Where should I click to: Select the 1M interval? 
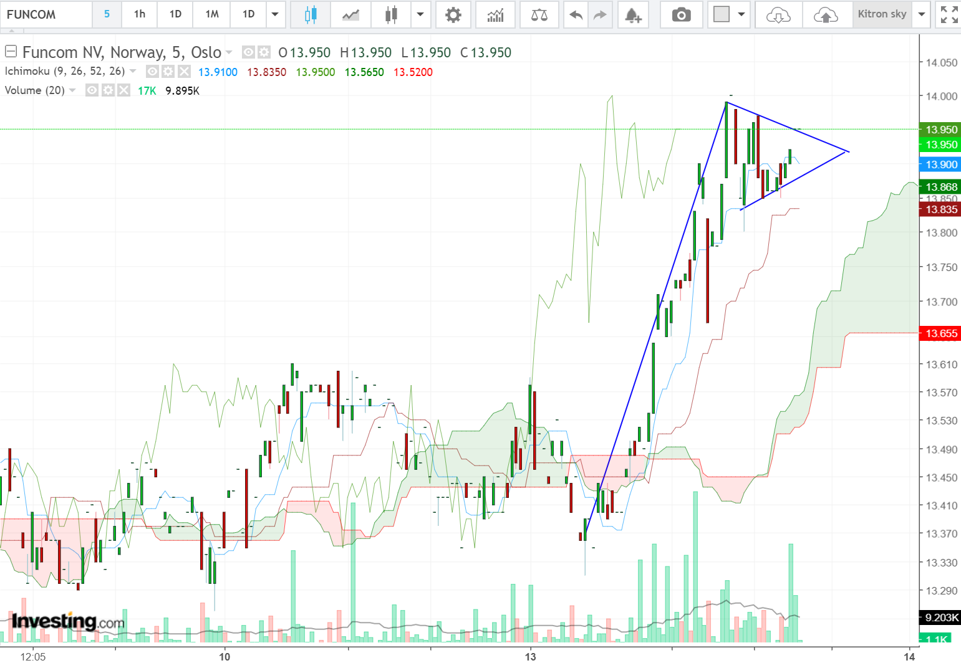[212, 14]
